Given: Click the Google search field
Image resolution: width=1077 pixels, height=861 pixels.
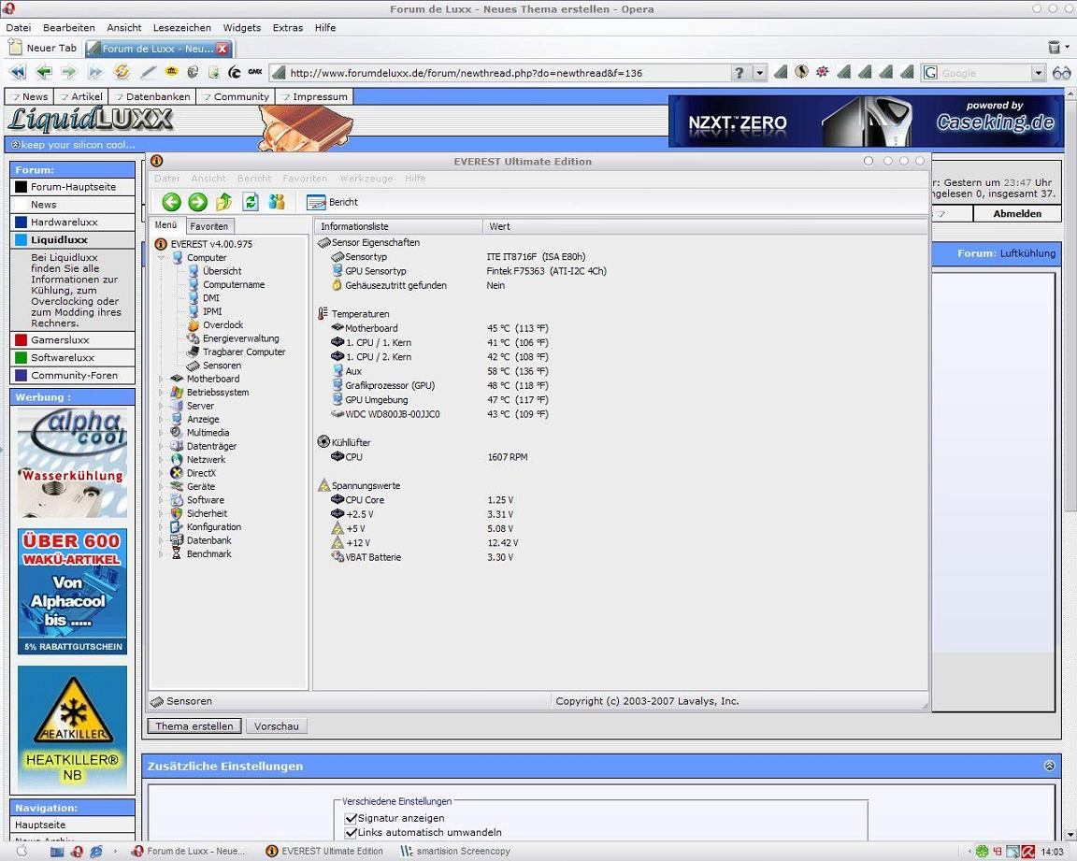Looking at the screenshot, I should [x=984, y=73].
